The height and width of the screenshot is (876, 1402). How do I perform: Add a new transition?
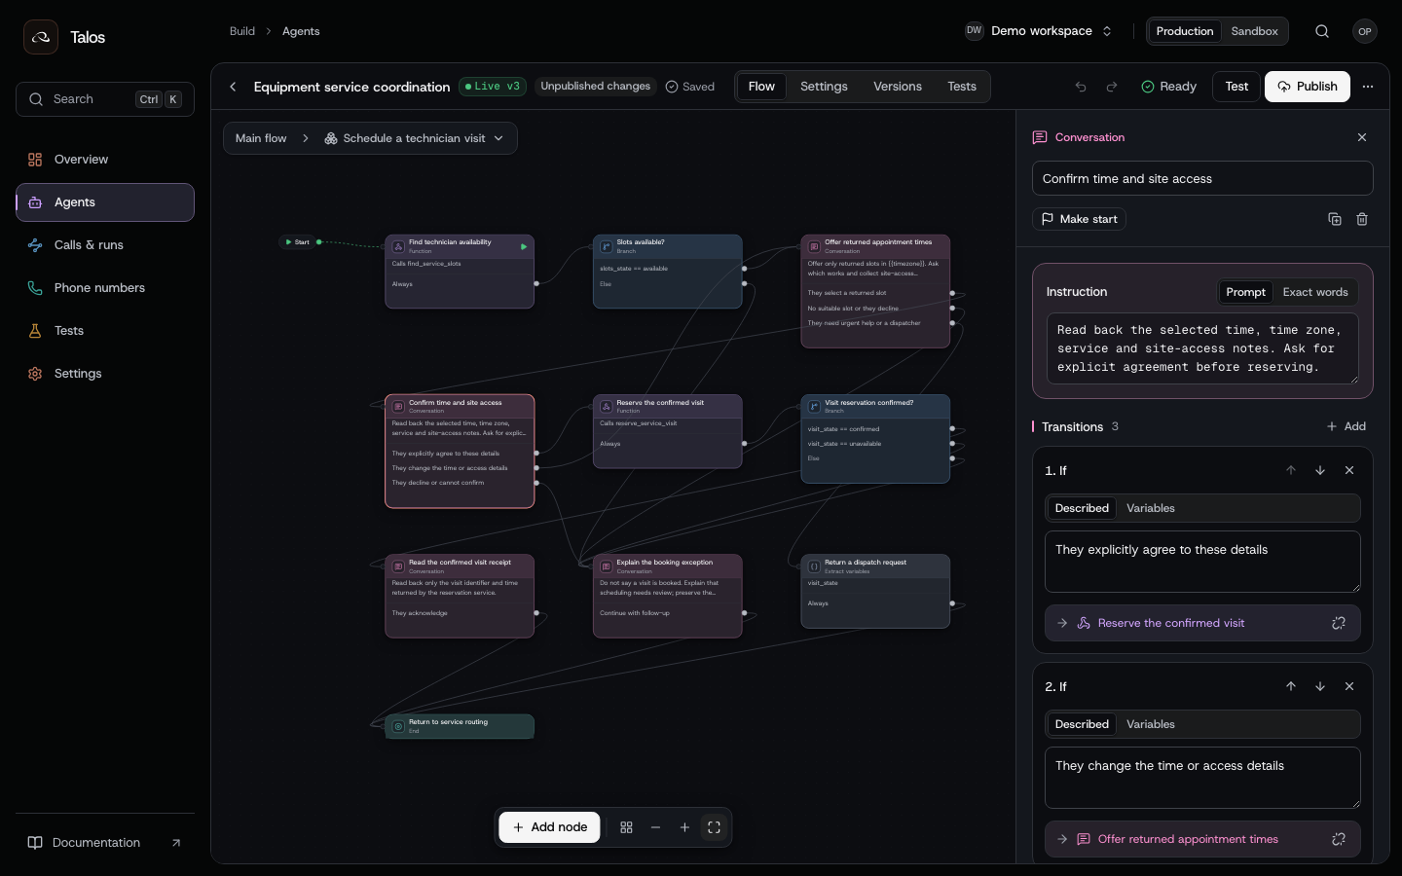pyautogui.click(x=1347, y=426)
